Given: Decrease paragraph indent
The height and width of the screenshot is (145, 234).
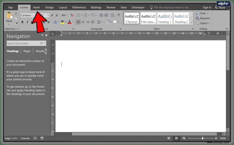Looking at the screenshot, I should point(101,15).
